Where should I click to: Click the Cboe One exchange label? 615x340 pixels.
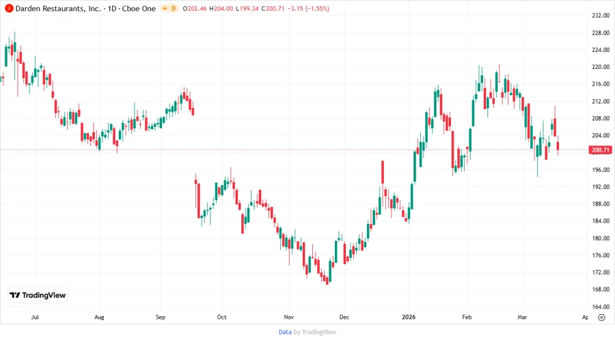tap(138, 8)
